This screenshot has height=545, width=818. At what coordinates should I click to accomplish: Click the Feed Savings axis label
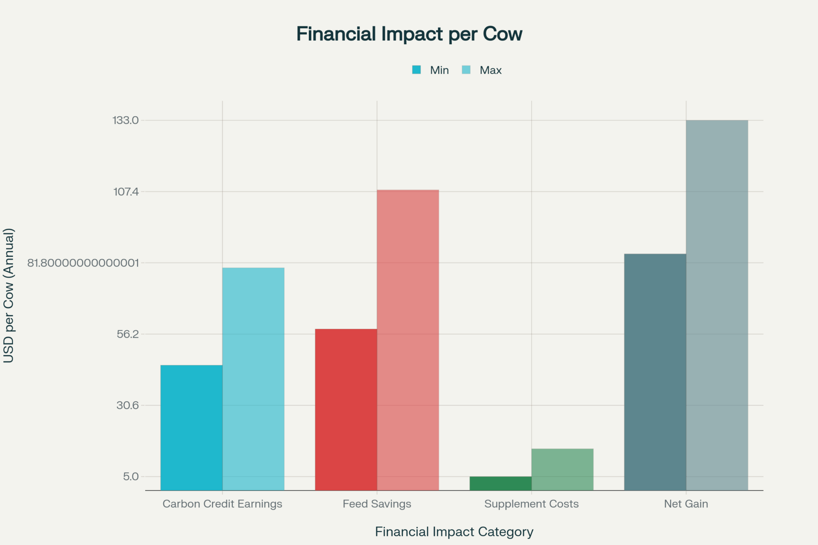click(x=377, y=504)
